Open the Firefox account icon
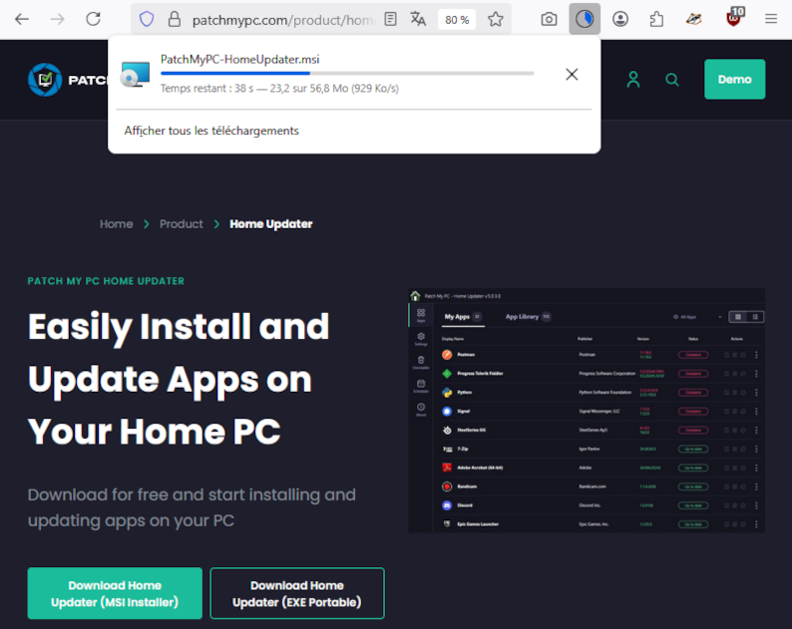This screenshot has width=792, height=629. coord(620,19)
